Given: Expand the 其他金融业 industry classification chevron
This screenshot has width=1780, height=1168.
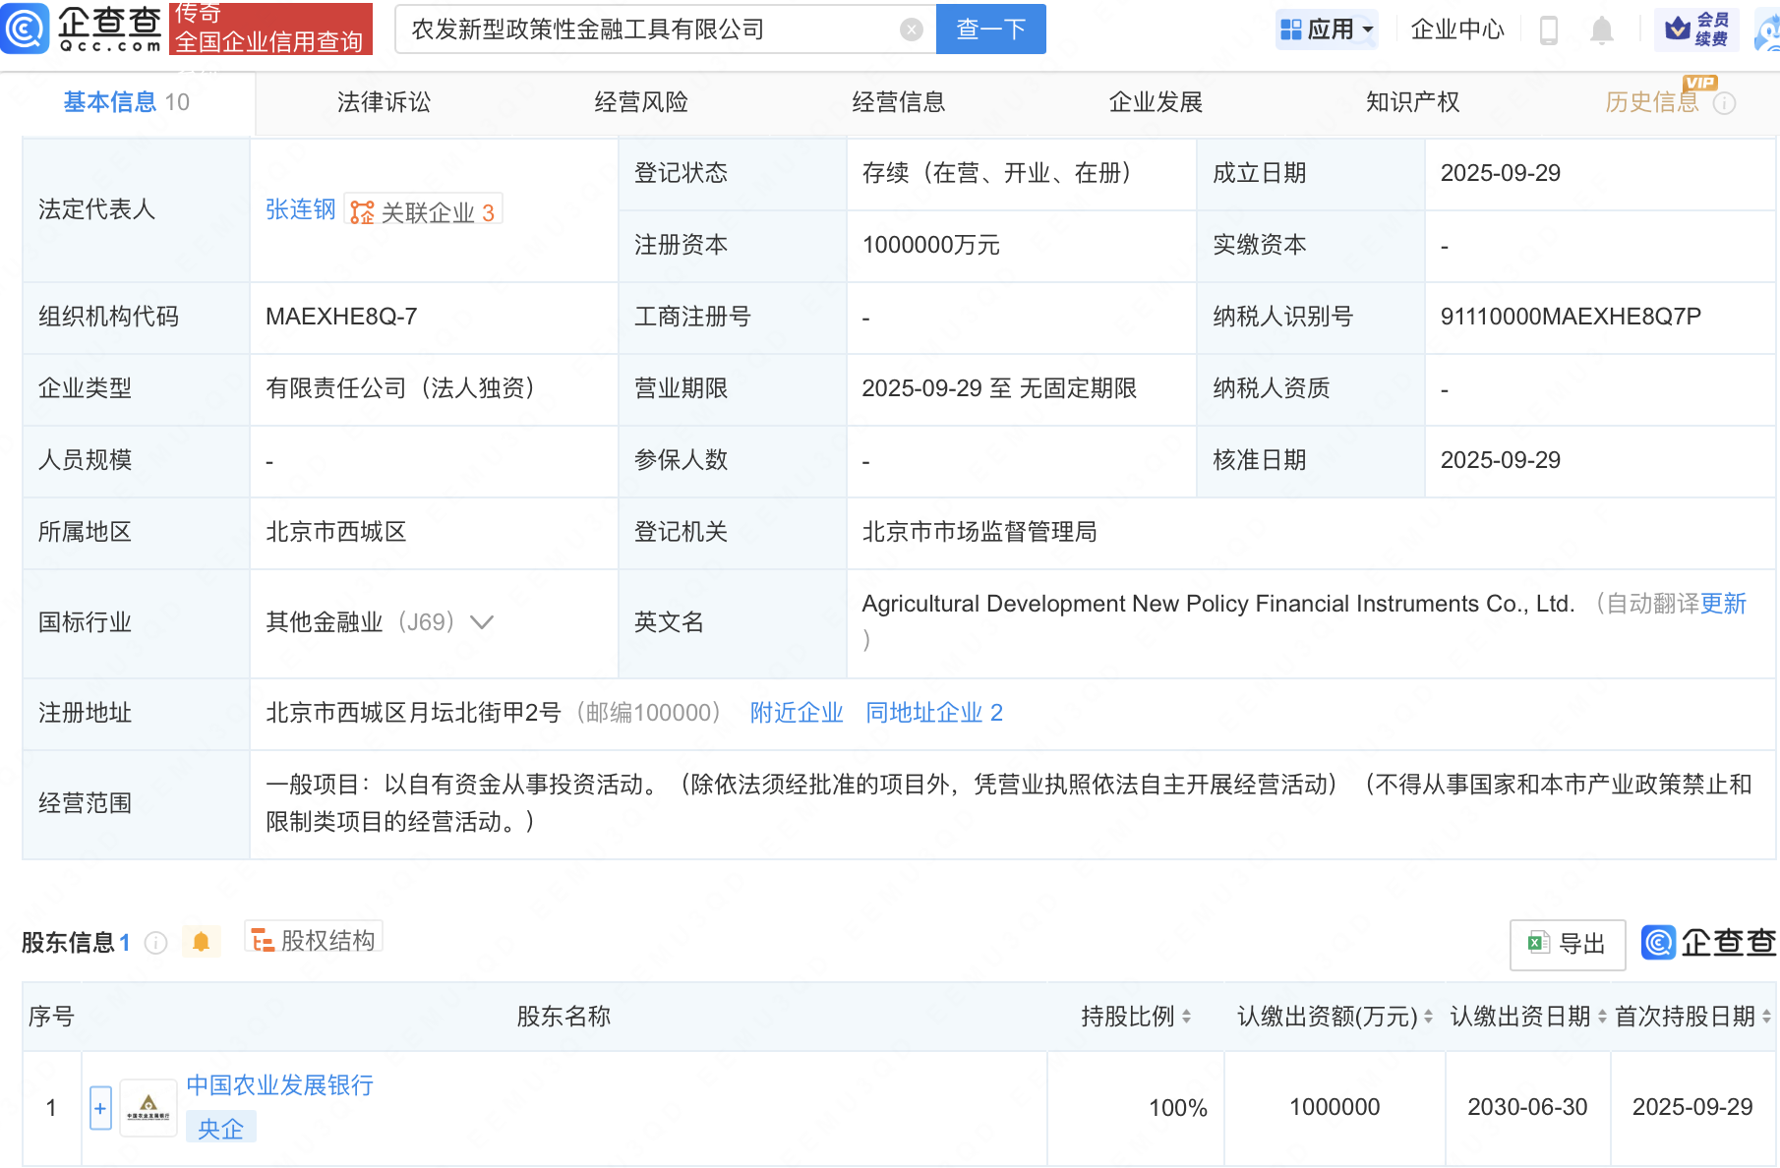Looking at the screenshot, I should point(482,622).
